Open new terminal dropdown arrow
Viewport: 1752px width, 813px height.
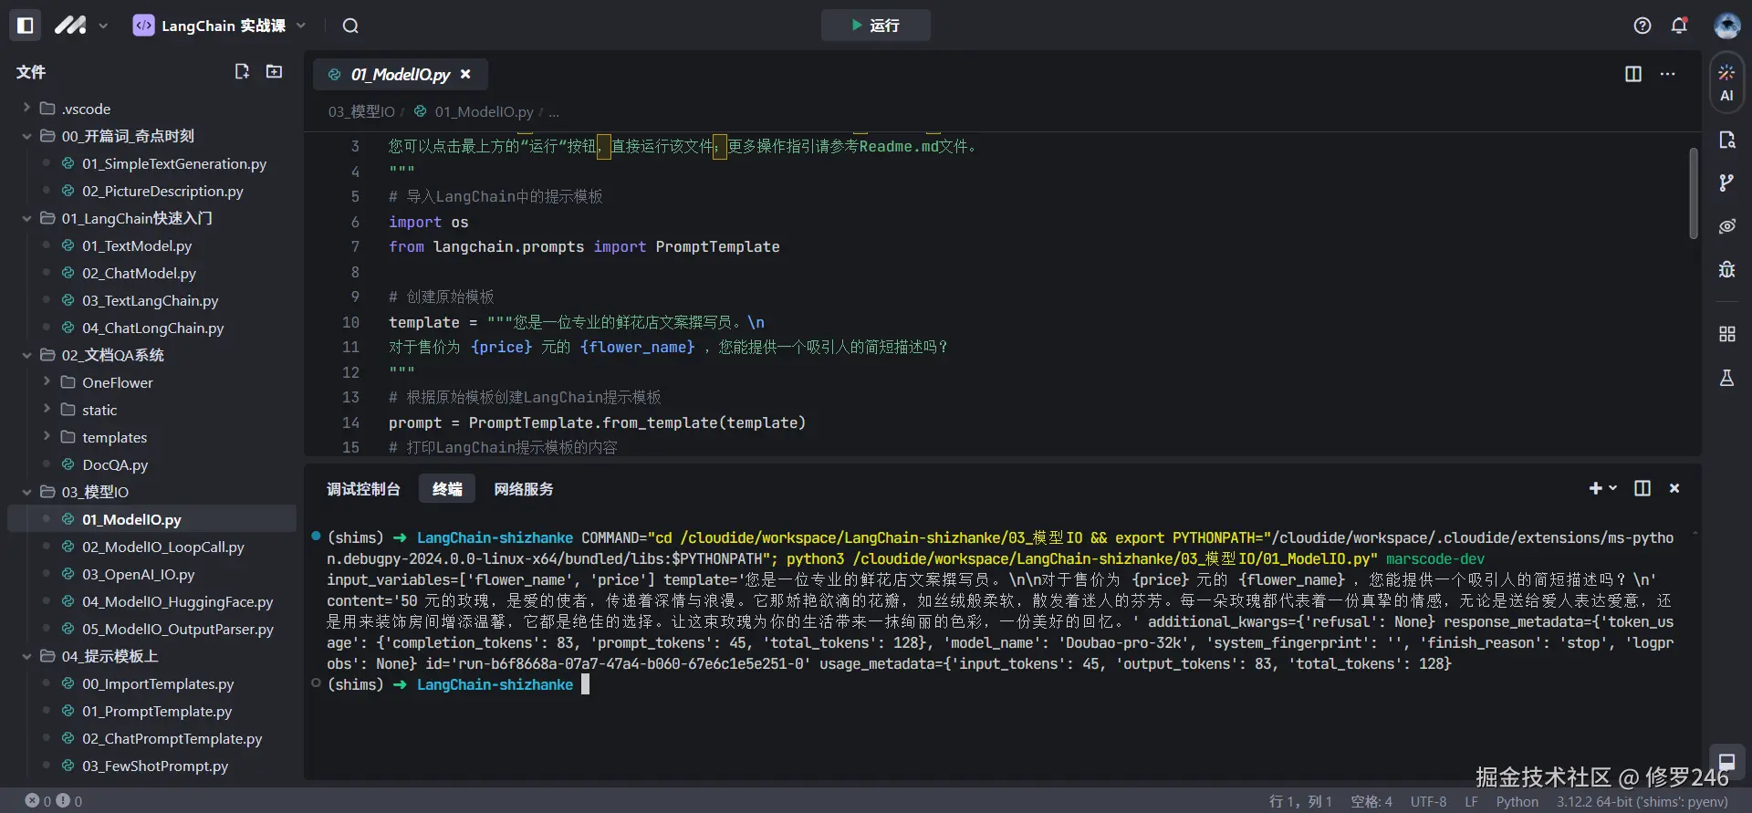coord(1613,488)
